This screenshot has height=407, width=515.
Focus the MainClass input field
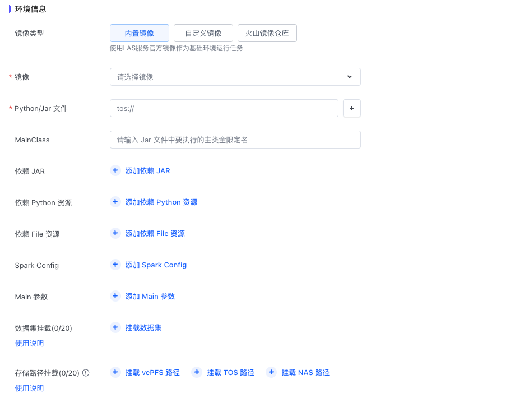[235, 140]
